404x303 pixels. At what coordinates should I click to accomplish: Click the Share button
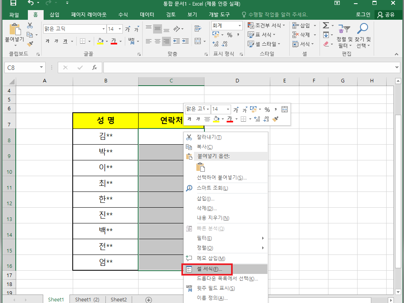386,15
